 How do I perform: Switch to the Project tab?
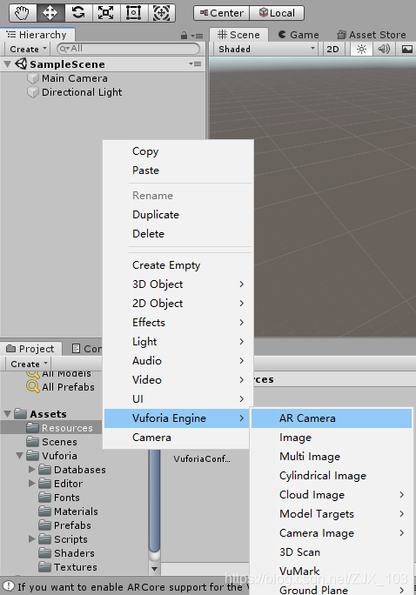(x=31, y=348)
